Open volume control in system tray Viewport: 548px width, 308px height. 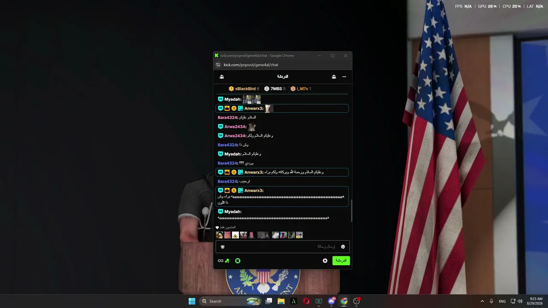point(520,301)
